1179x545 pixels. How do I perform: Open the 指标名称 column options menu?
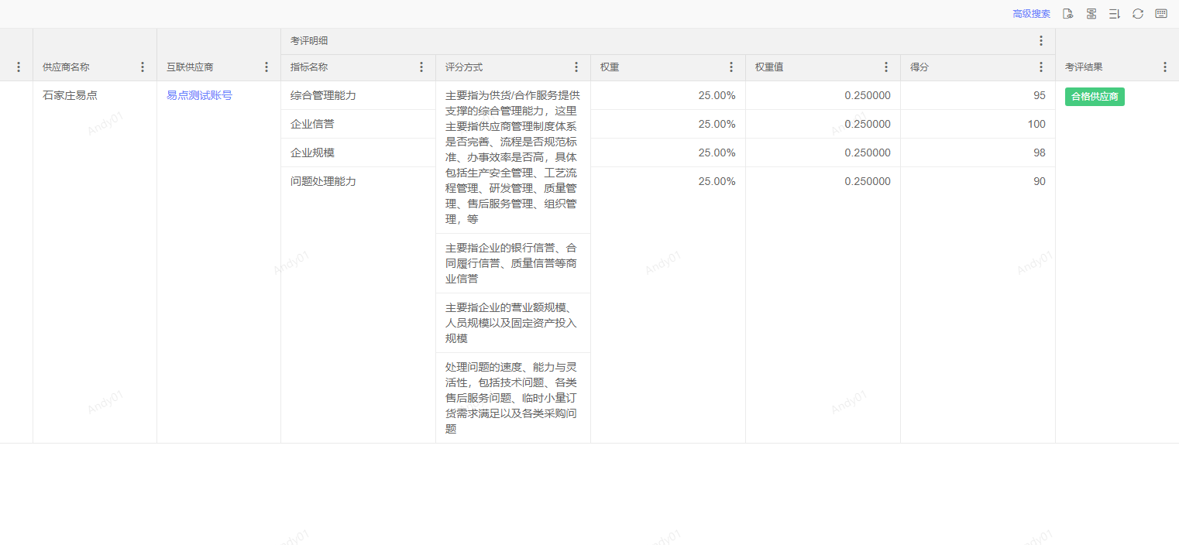coord(421,67)
